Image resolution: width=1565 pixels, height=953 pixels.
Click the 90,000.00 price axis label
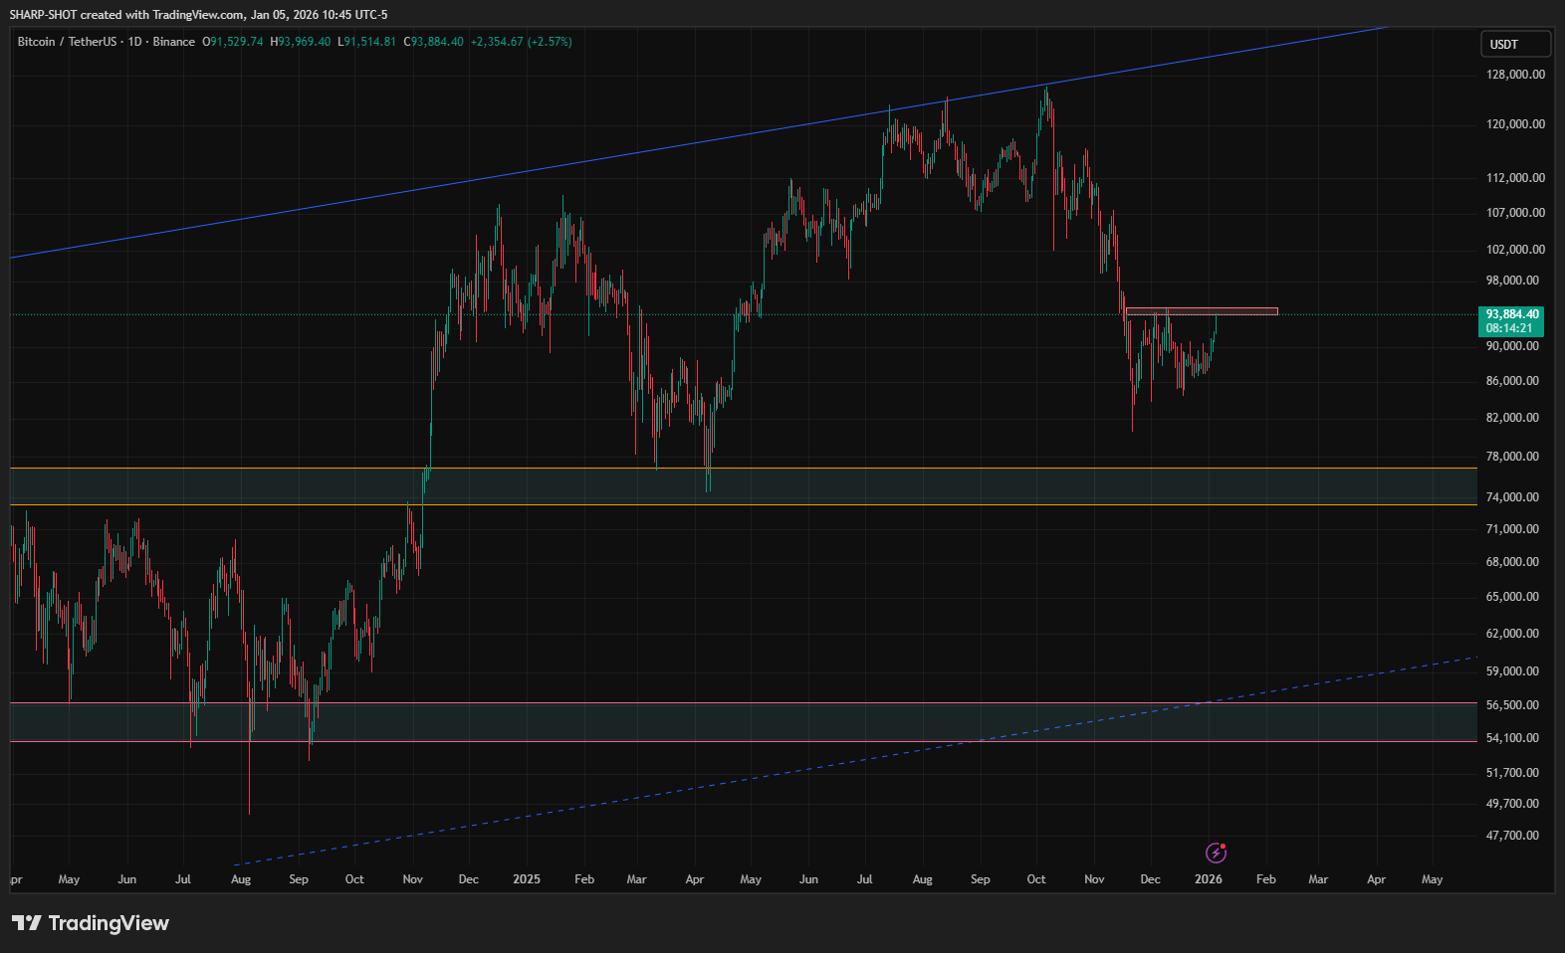coord(1512,346)
